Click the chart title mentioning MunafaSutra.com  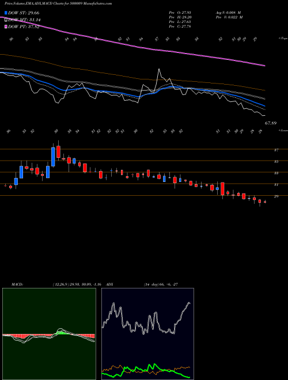(58, 4)
